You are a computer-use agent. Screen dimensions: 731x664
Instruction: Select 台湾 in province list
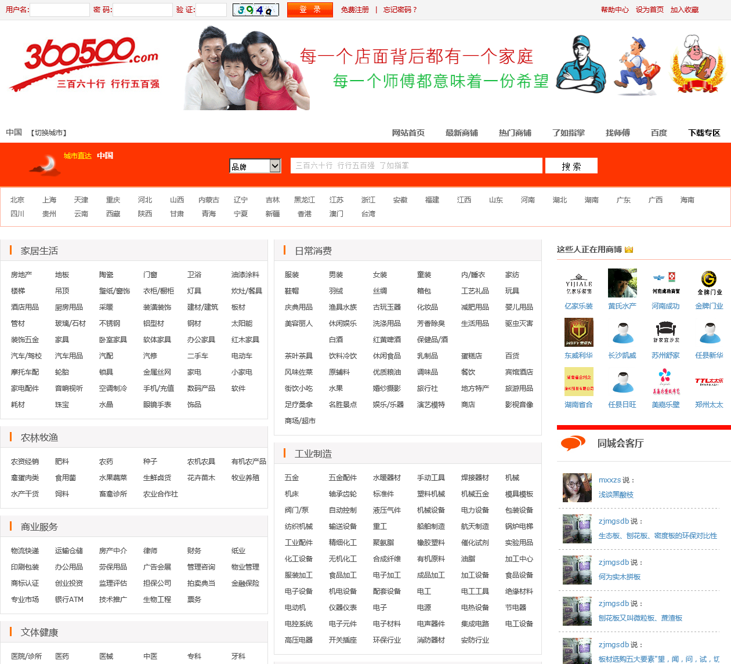pos(368,214)
